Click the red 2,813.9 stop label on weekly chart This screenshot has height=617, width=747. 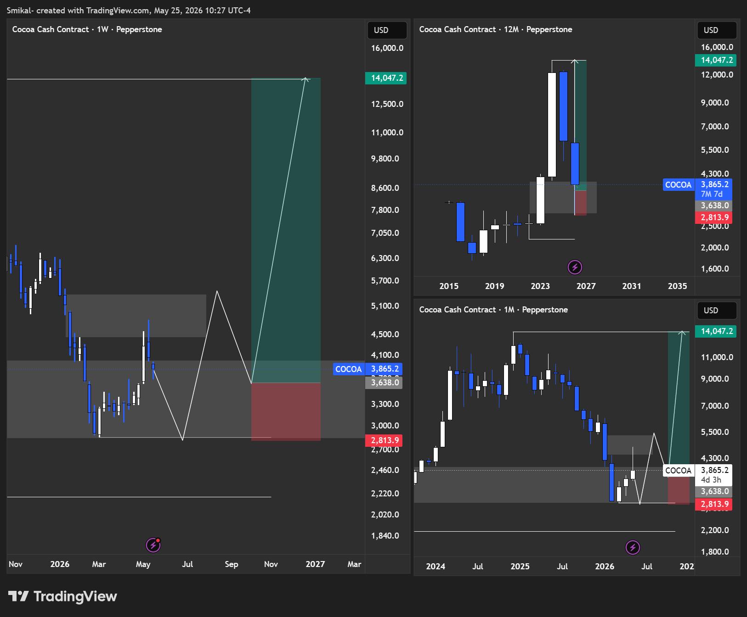384,440
